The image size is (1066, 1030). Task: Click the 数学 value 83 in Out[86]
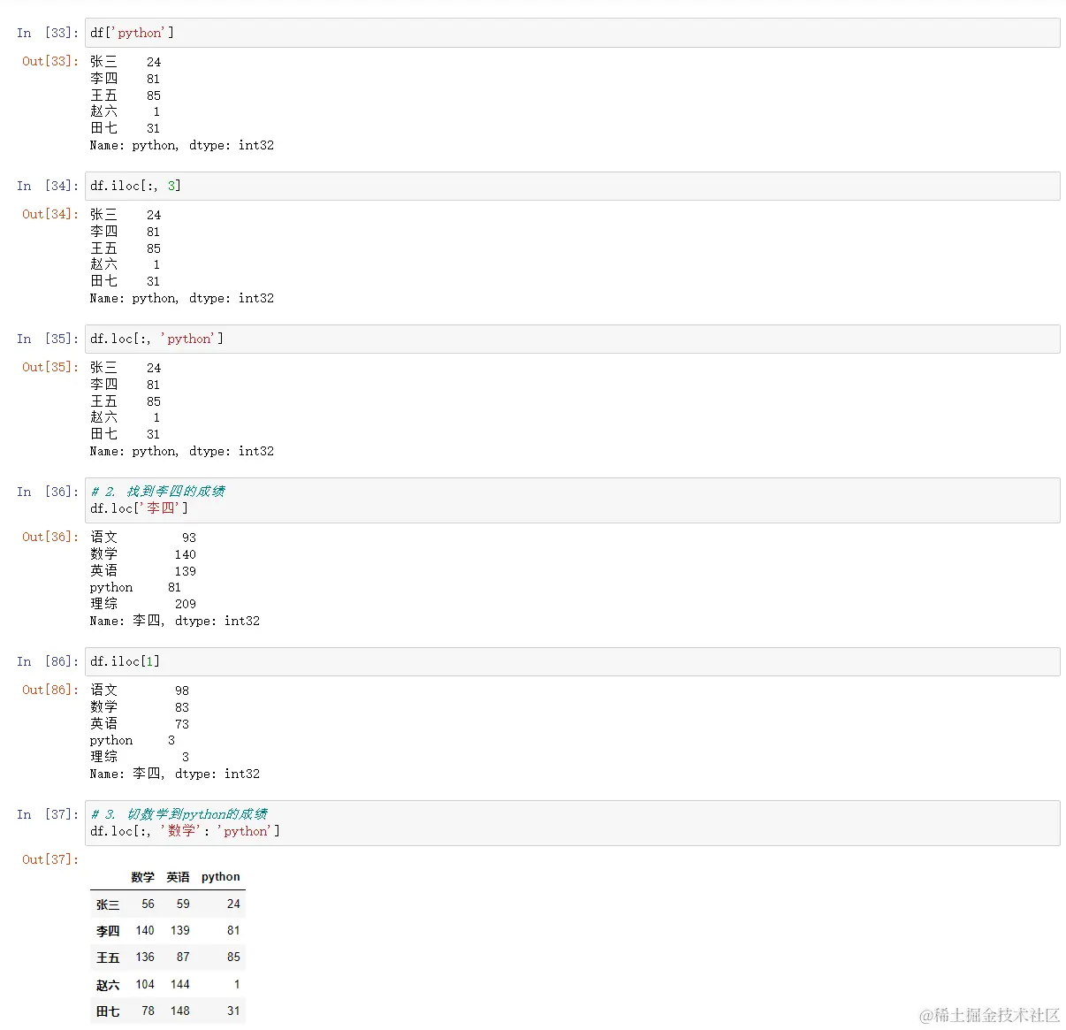click(x=182, y=707)
